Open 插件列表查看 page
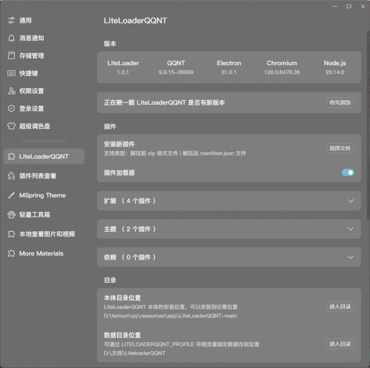The width and height of the screenshot is (370, 368). (x=44, y=176)
